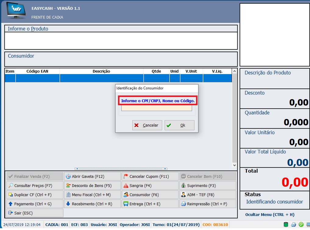The image size is (310, 230).
Task: Click the green checkmark status icon
Action: [x=301, y=225]
